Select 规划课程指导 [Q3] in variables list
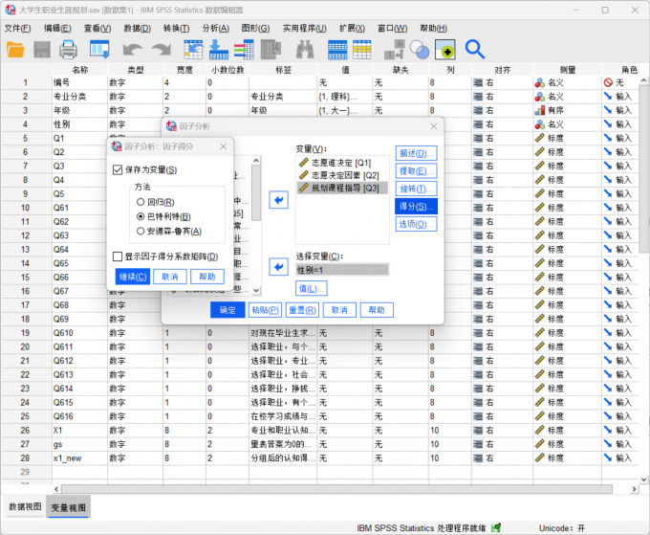Viewport: 650px width, 535px height. click(x=342, y=188)
